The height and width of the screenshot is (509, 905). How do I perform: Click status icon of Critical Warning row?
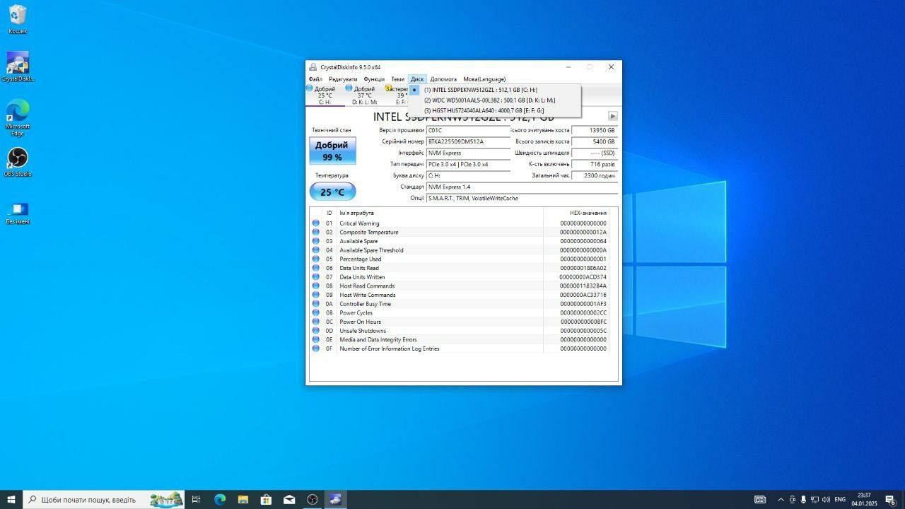click(316, 223)
